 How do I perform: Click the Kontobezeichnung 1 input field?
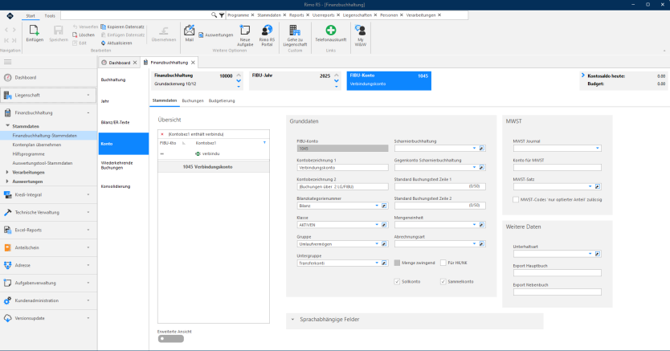(342, 167)
